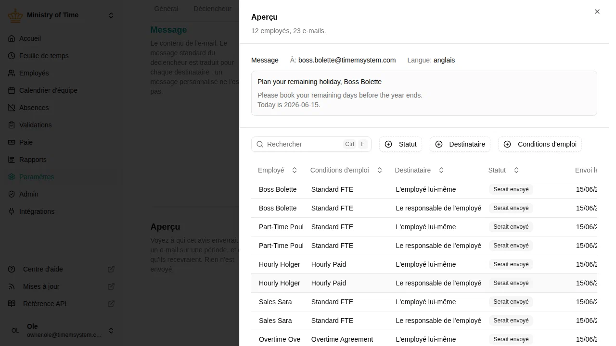Click the Admin shield icon
This screenshot has height=346, width=616.
(x=12, y=194)
